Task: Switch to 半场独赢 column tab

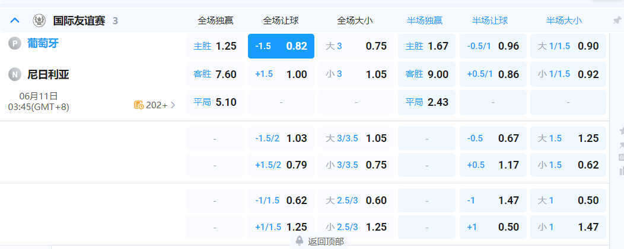Action: point(425,21)
